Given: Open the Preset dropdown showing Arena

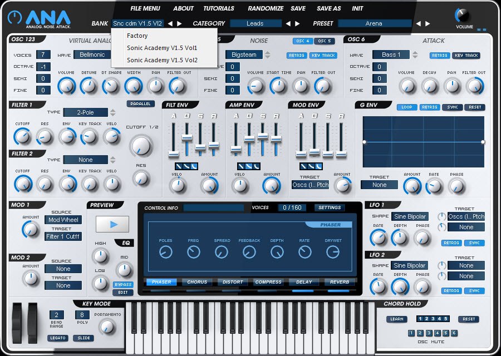Looking at the screenshot, I should 375,23.
